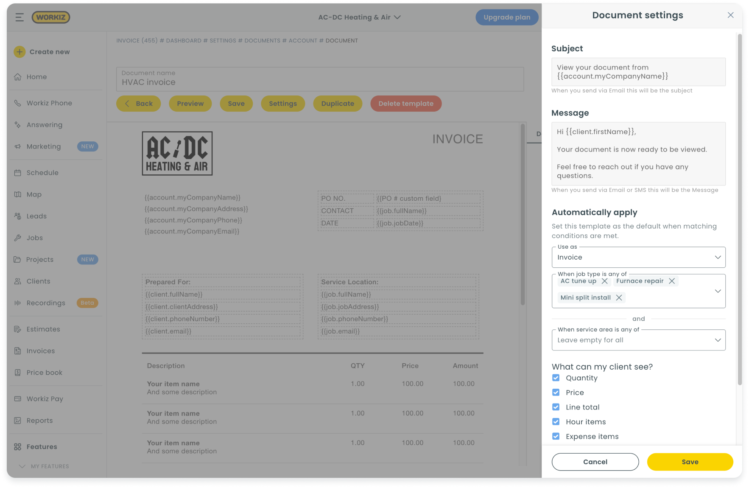Image resolution: width=749 pixels, height=488 pixels.
Task: Remove the AC tune up tag
Action: (x=605, y=281)
